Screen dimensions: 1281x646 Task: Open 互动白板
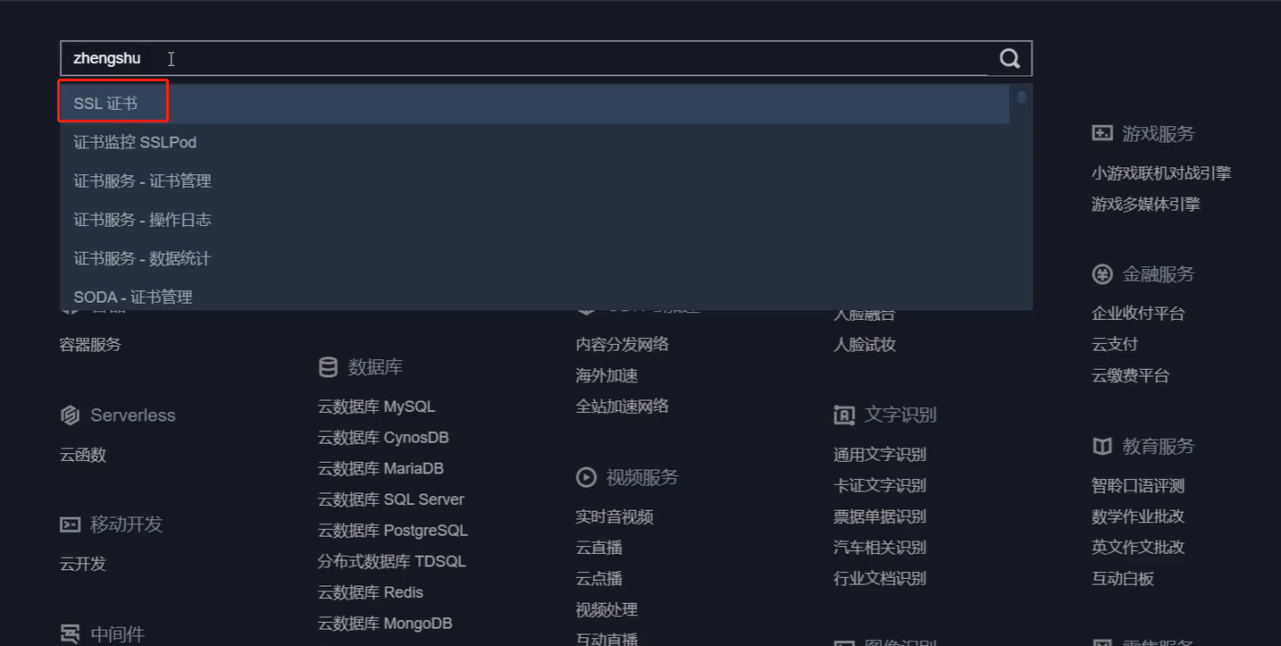[x=1123, y=579]
